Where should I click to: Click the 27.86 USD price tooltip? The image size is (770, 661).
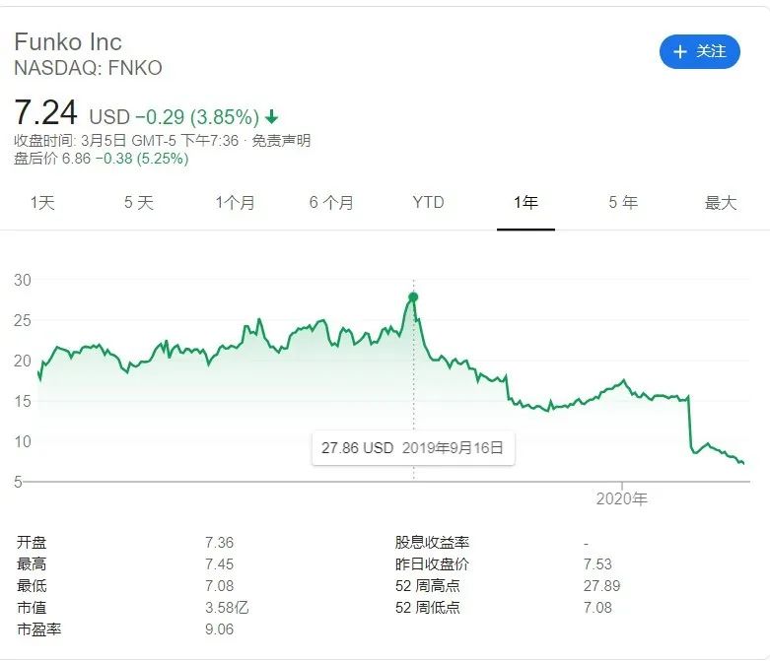click(412, 447)
